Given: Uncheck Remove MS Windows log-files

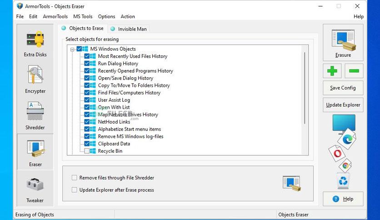Looking at the screenshot, I should [87, 136].
